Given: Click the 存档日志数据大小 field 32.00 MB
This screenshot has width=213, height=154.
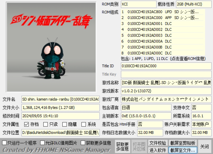Looking at the screenshot, I should pyautogui.click(x=150, y=132).
